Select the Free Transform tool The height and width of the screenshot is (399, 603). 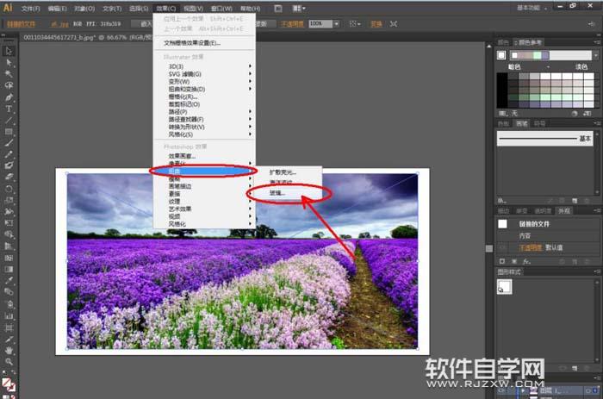point(9,223)
